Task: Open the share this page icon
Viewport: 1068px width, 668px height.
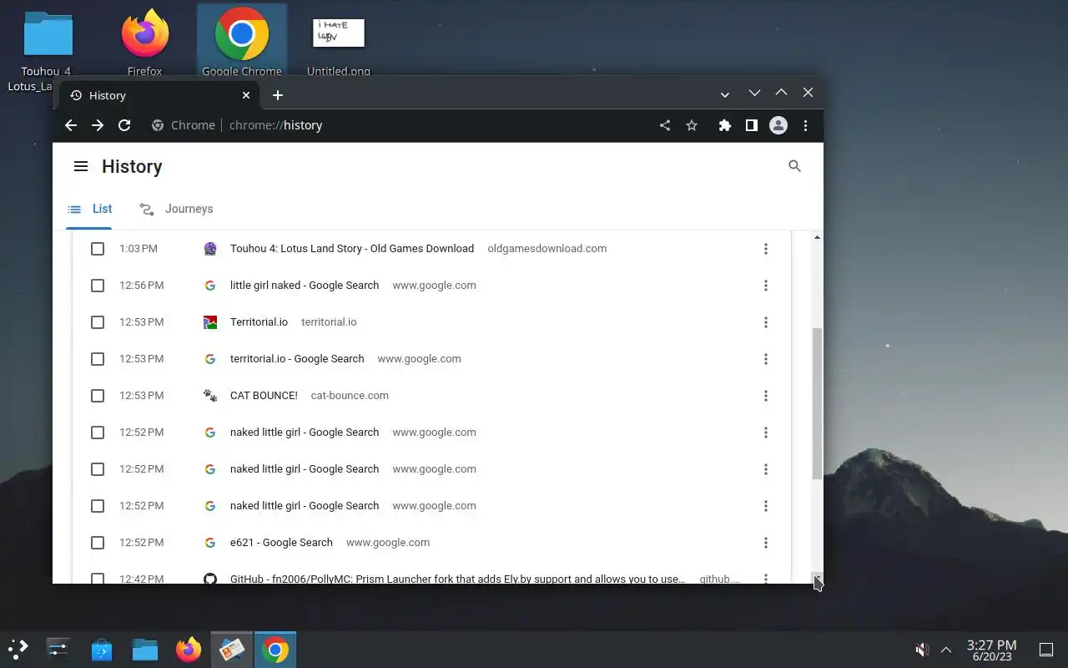Action: click(665, 125)
